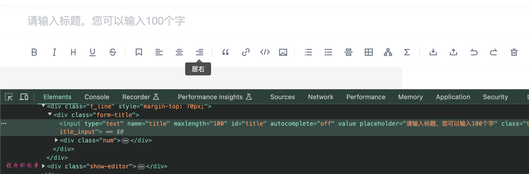Click the trash icon to clear content
The image size is (529, 174).
point(514,52)
